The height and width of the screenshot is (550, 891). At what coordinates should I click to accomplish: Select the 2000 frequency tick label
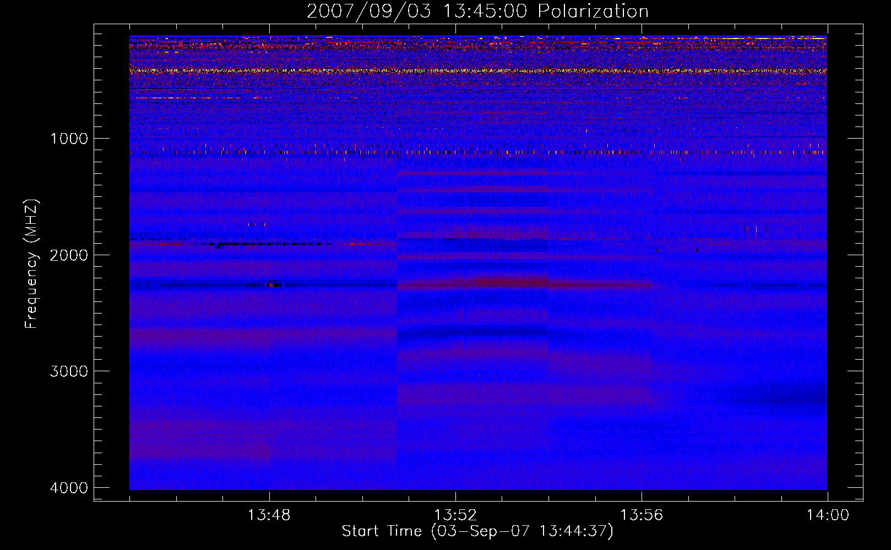click(x=69, y=255)
